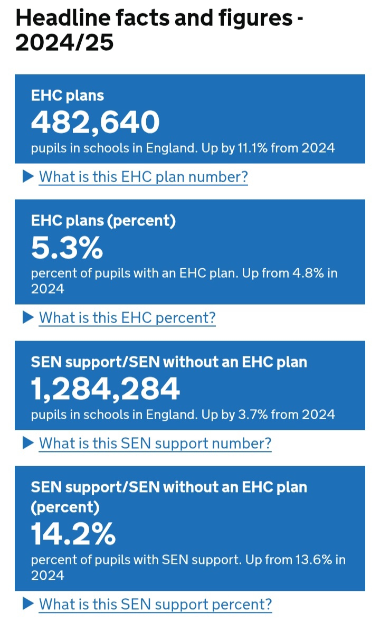380x622 pixels.
Task: Click 'SEN support/SEN without an EHC plan' number title
Action: tap(169, 362)
